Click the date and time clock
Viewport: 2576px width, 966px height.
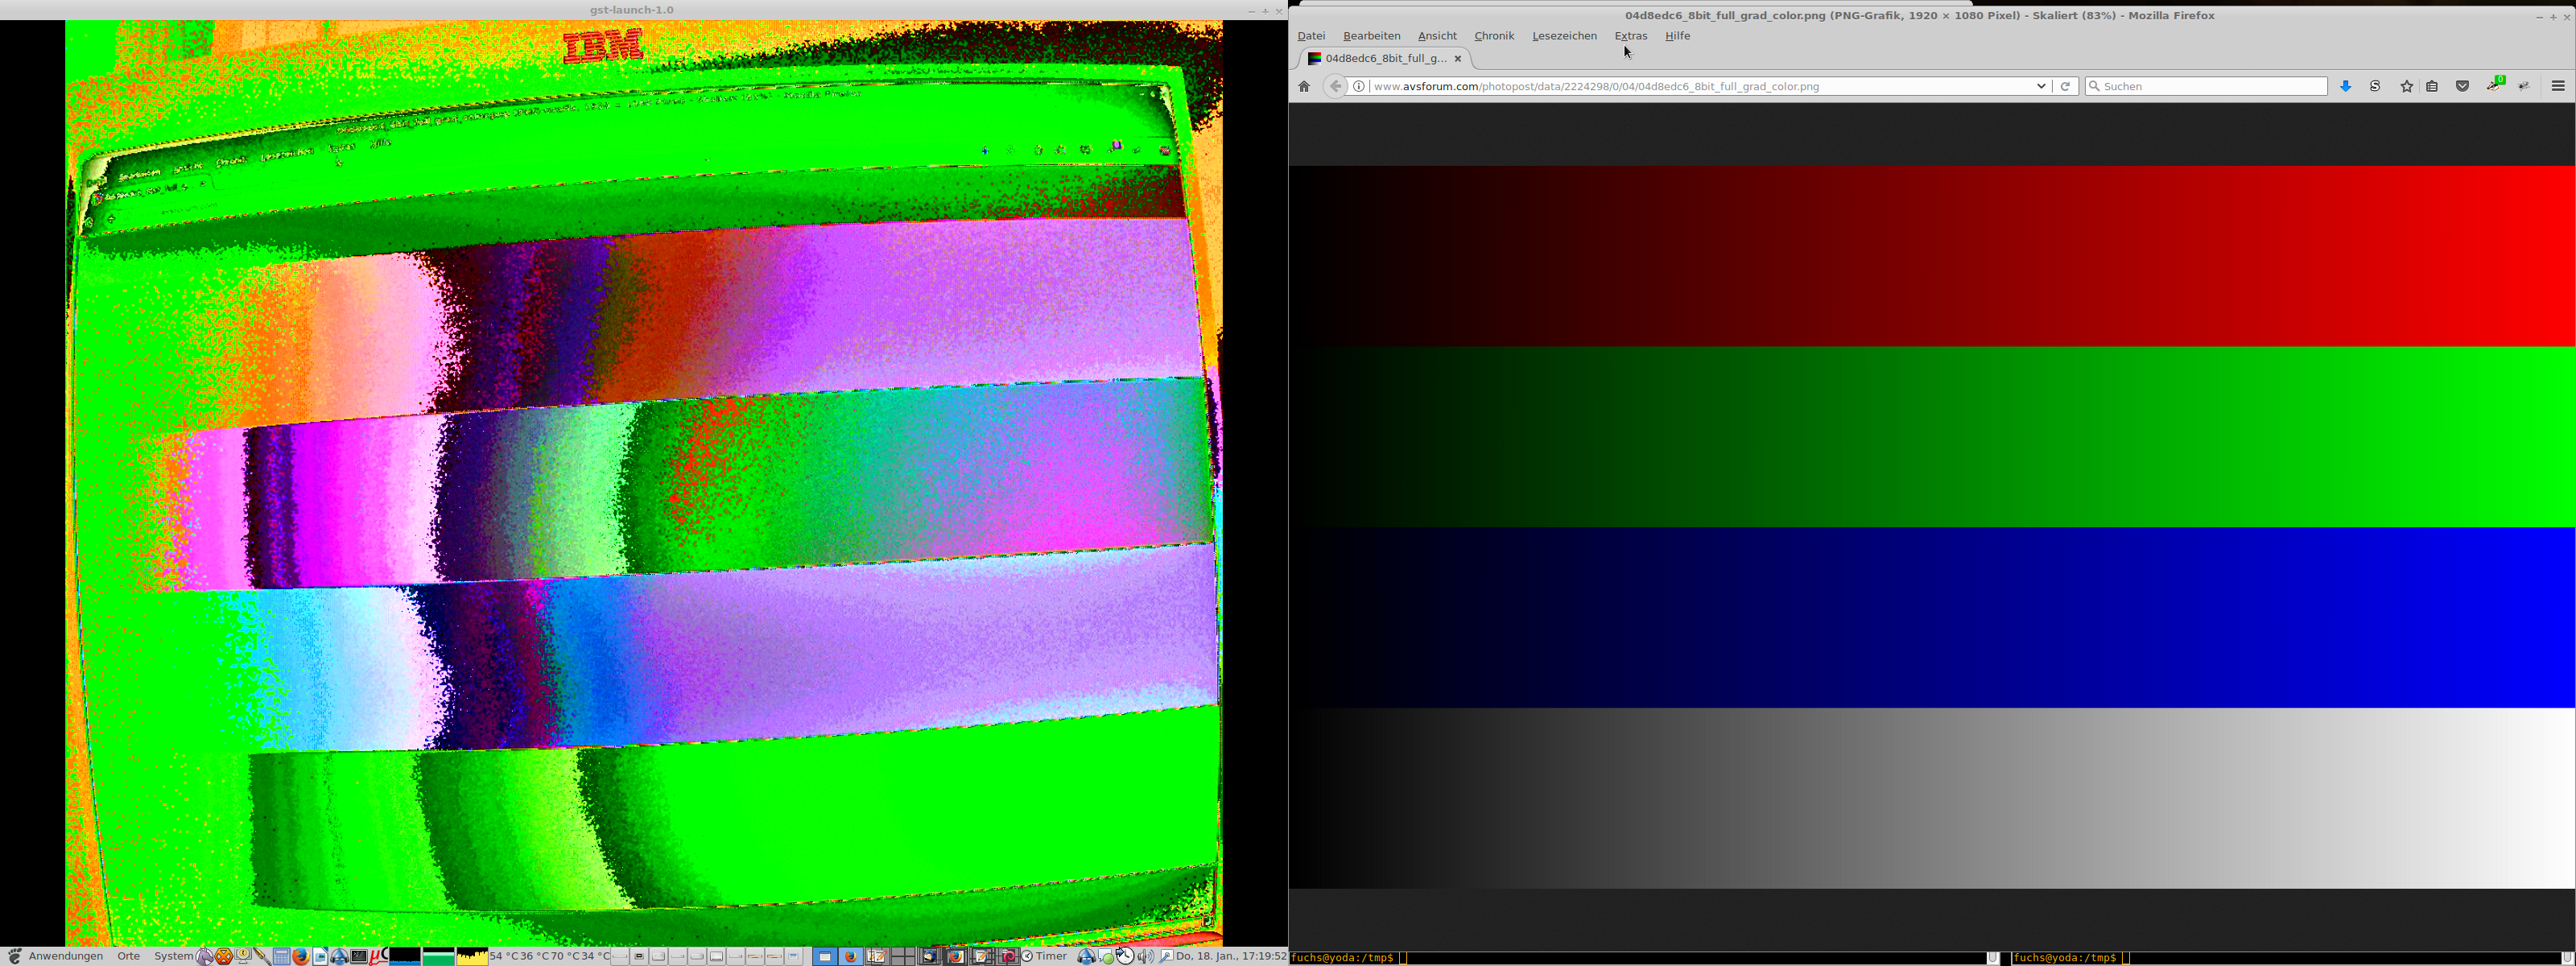(1230, 956)
